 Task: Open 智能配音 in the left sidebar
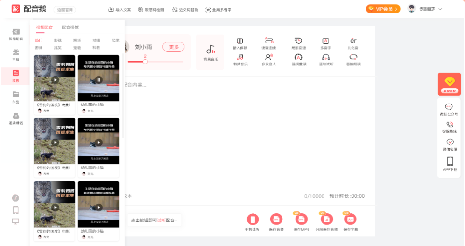(x=16, y=34)
